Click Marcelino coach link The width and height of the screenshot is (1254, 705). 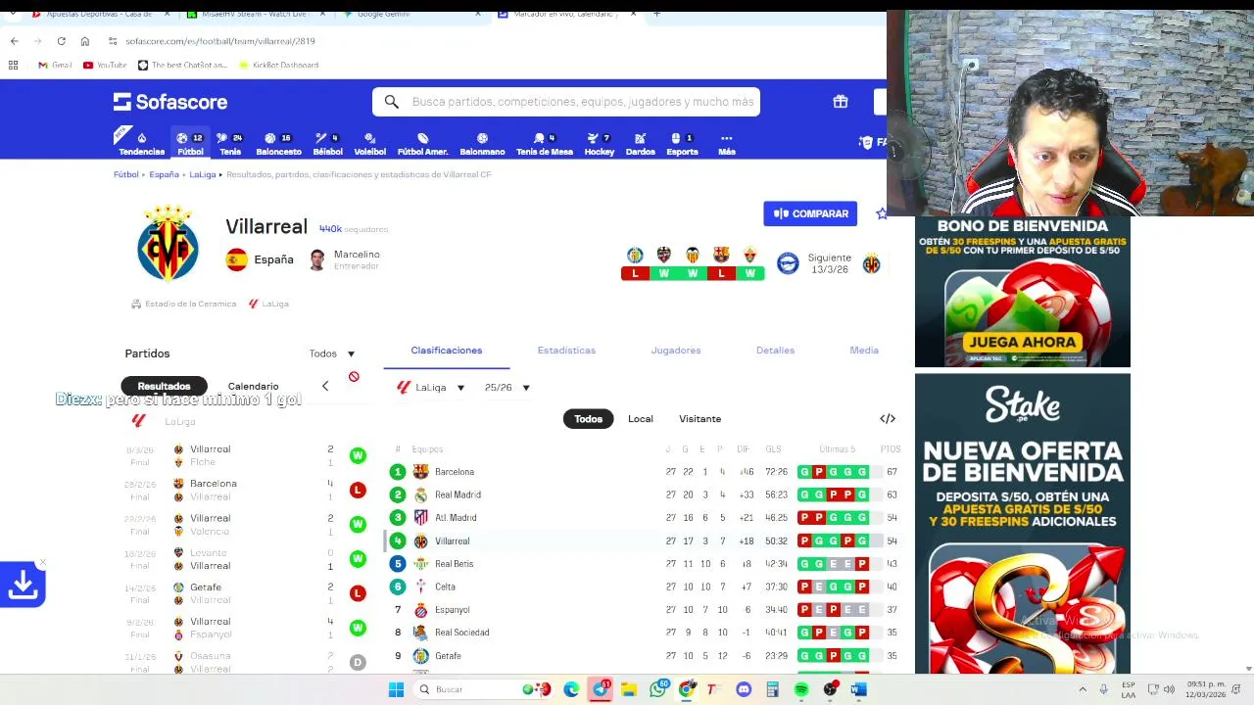point(357,255)
